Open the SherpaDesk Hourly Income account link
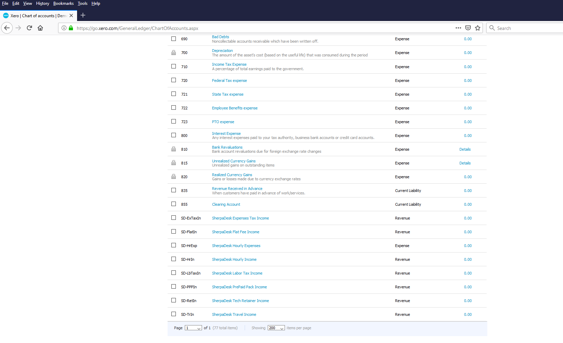The image size is (563, 343). tap(234, 259)
